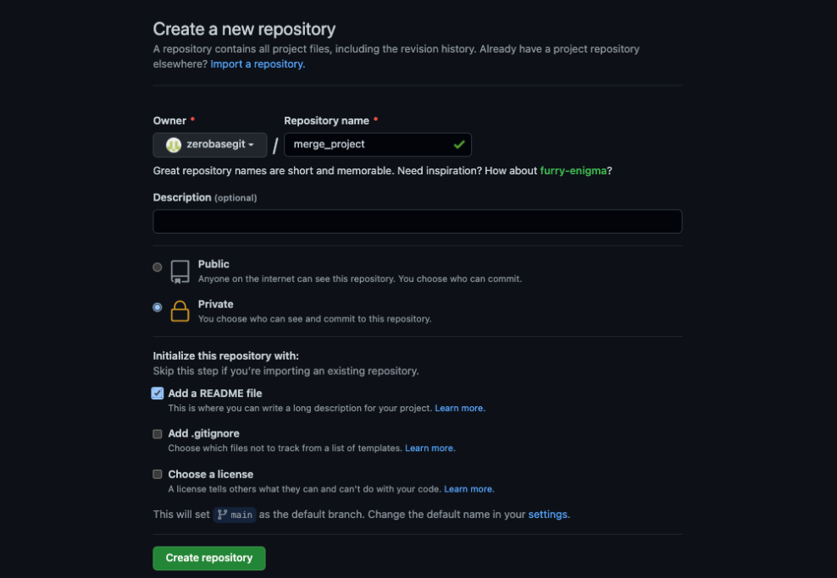Open Learn more link for license
837x578 pixels.
[x=468, y=489]
